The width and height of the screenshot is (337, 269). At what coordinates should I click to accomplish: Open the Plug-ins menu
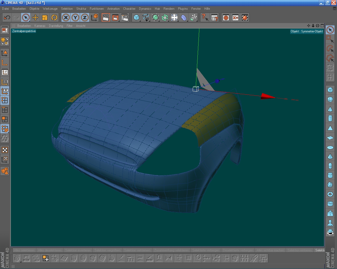pyautogui.click(x=183, y=9)
